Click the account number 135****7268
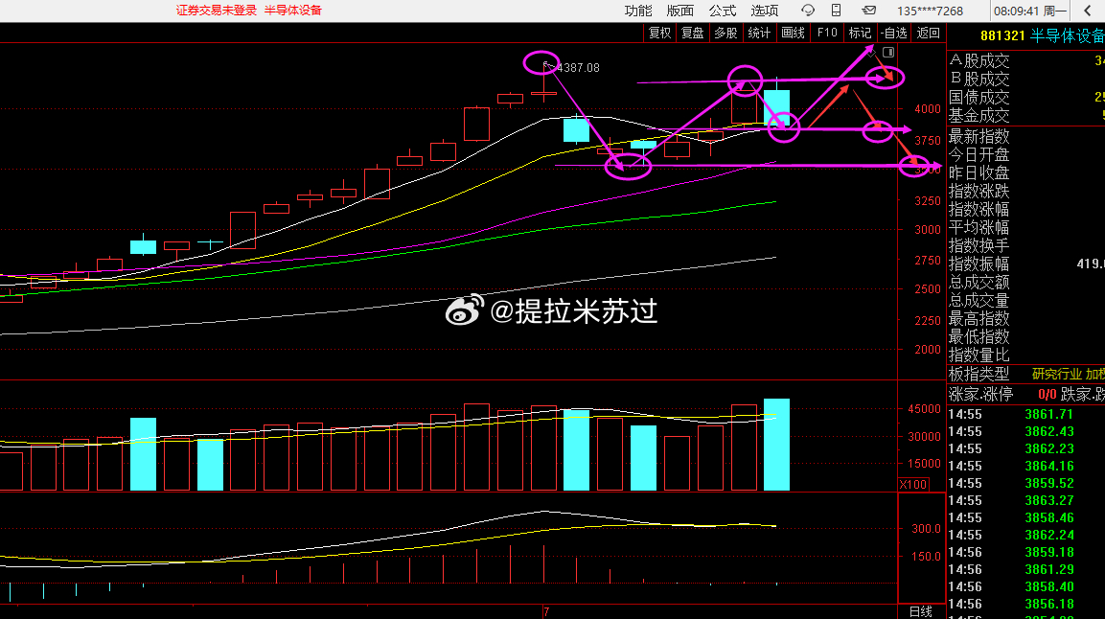 (930, 11)
